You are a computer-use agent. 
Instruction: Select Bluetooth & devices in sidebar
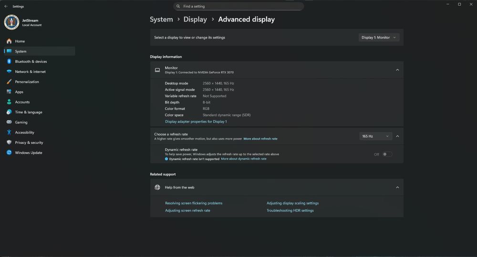pos(40,61)
